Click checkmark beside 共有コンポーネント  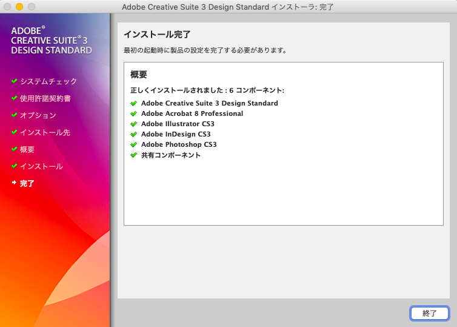(134, 155)
